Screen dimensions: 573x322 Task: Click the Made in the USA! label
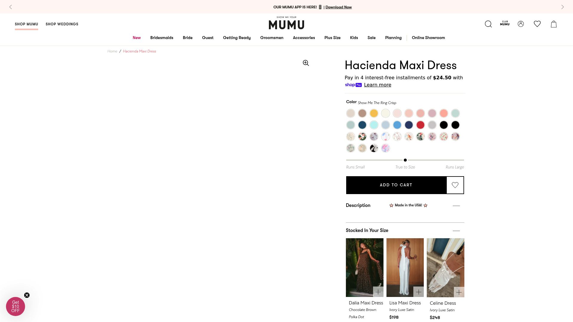pos(408,205)
